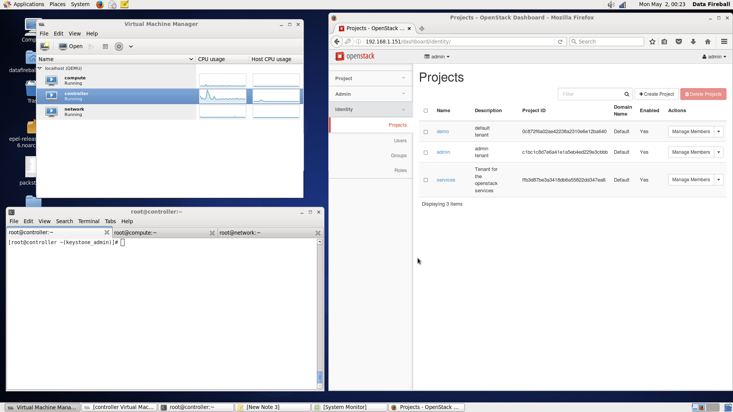Show Firefox downloads
Viewport: 733px width, 412px height.
click(693, 42)
